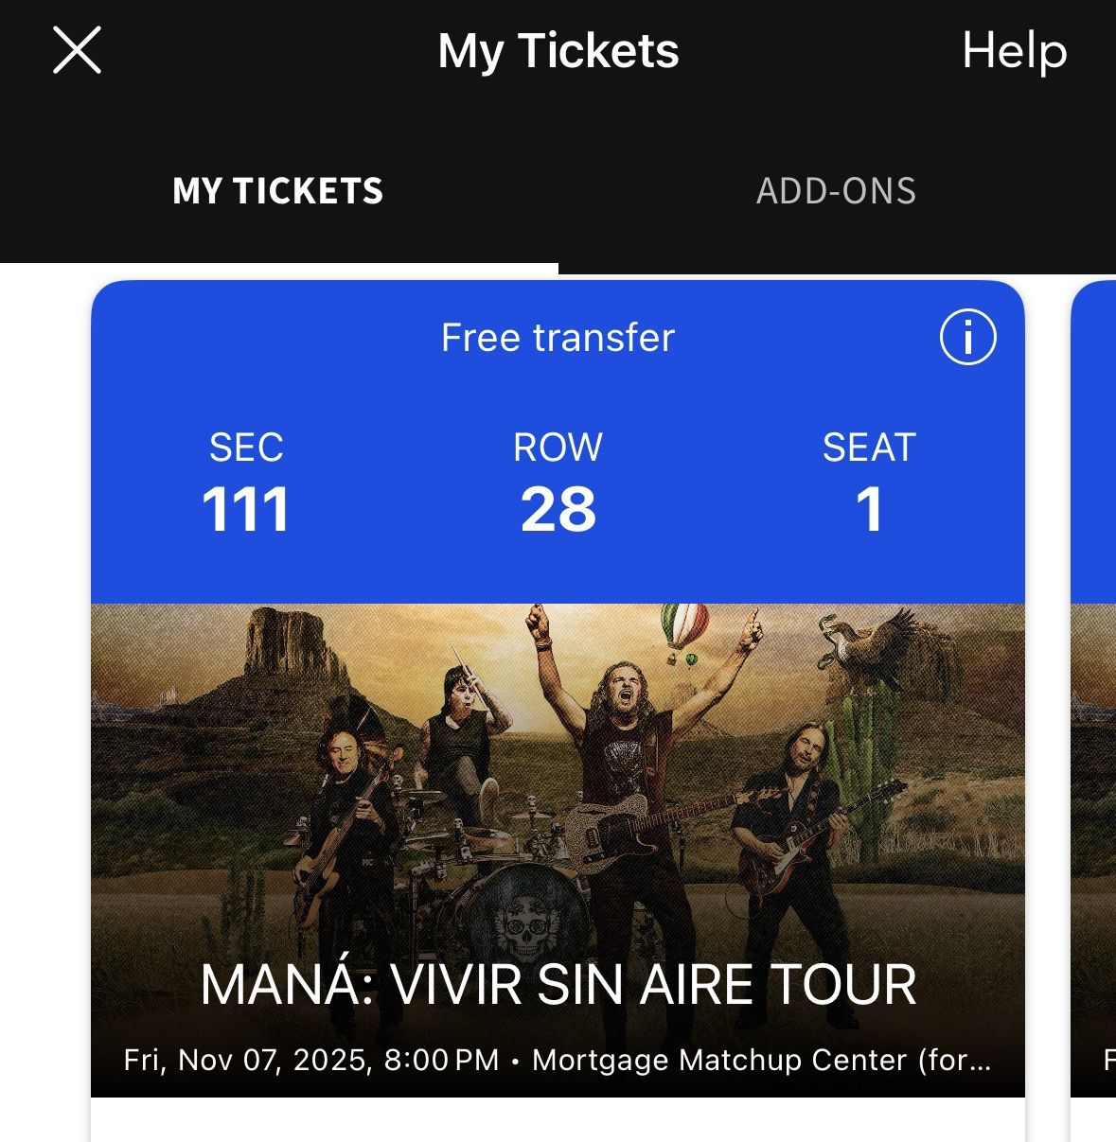Tap the singer with raised arms in image

(x=625, y=719)
